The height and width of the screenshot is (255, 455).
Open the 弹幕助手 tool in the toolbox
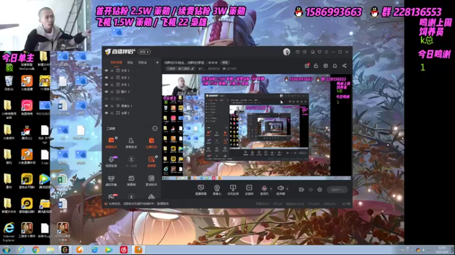coord(111,143)
